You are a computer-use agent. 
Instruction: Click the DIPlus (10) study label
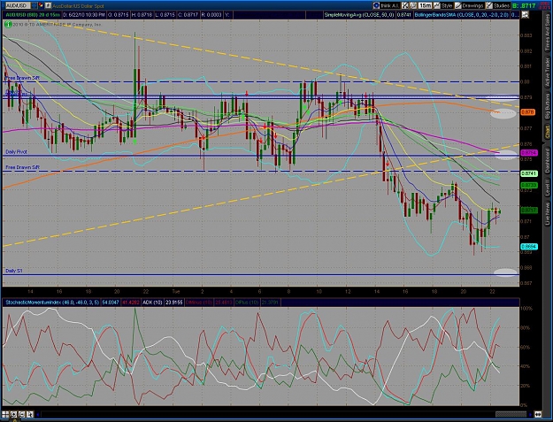(247, 303)
